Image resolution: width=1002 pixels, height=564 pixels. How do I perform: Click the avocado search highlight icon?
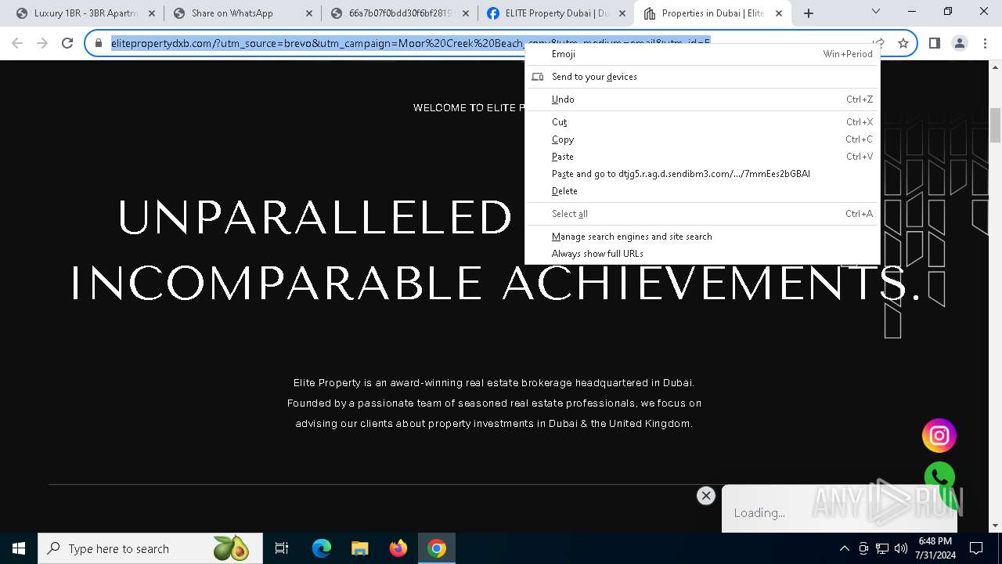pyautogui.click(x=230, y=548)
